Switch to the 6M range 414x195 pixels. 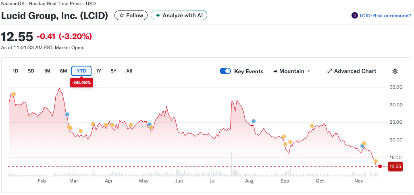click(x=63, y=71)
